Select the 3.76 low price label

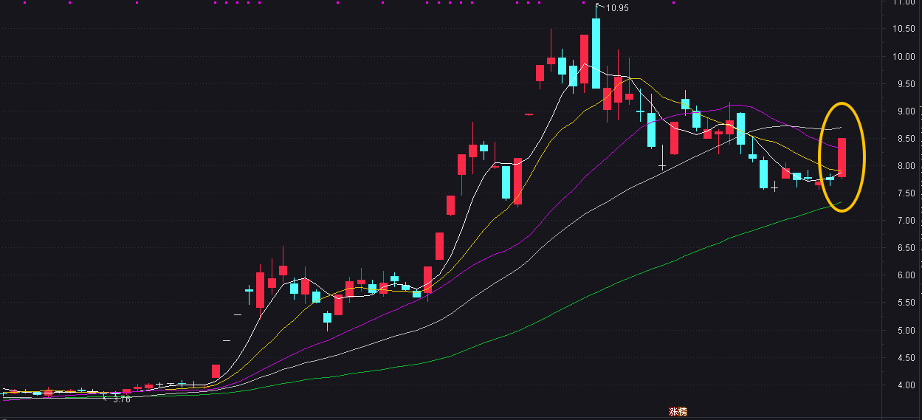click(121, 399)
